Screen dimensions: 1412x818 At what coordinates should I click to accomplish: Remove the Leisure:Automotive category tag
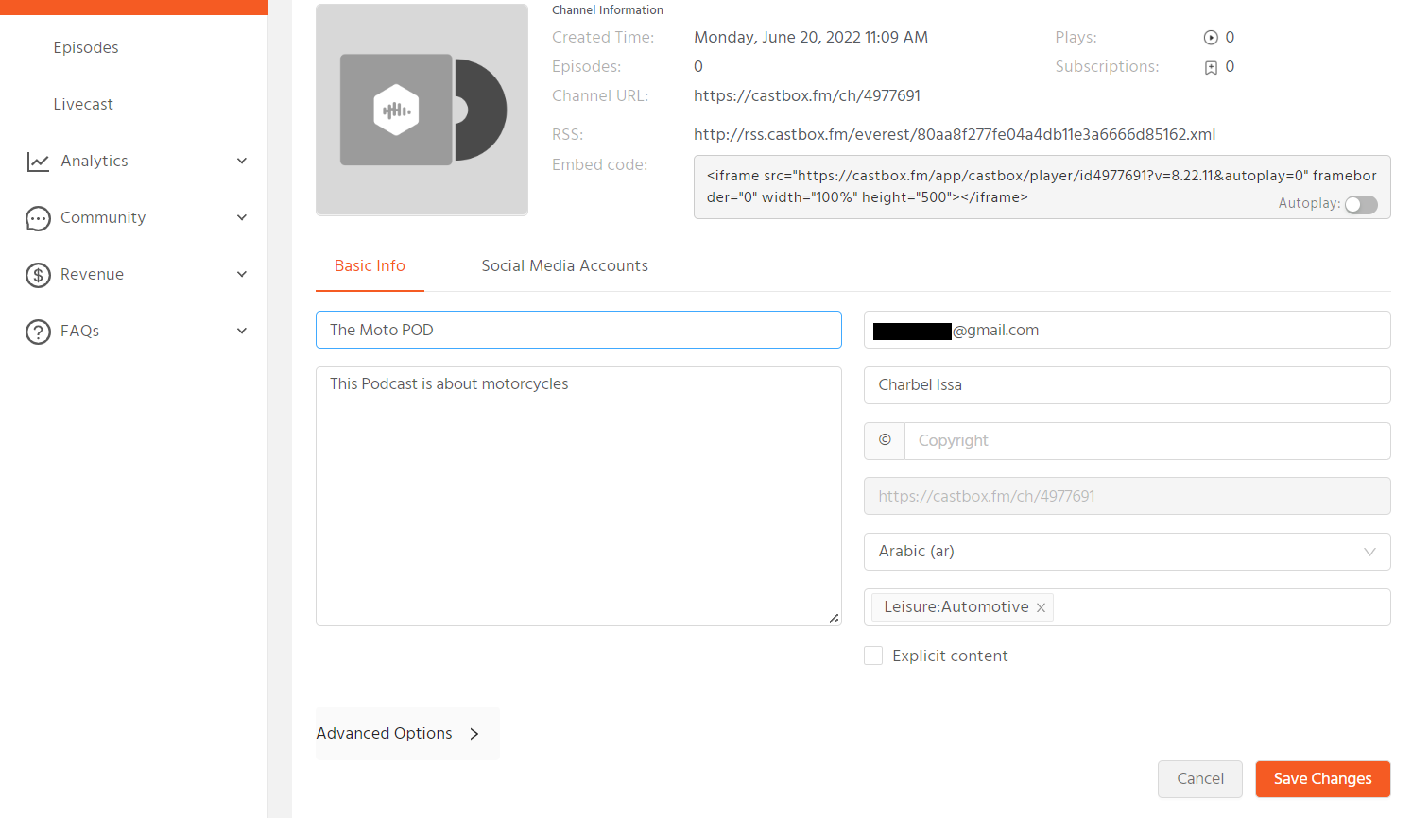tap(1041, 607)
